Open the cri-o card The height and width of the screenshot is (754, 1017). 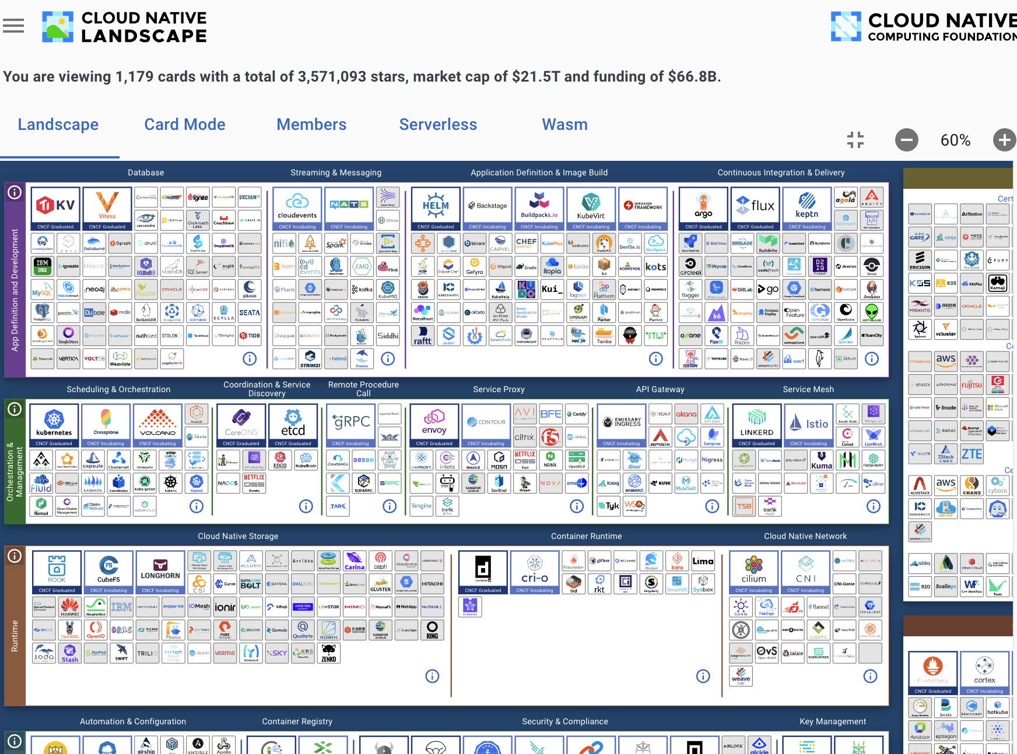pyautogui.click(x=535, y=572)
